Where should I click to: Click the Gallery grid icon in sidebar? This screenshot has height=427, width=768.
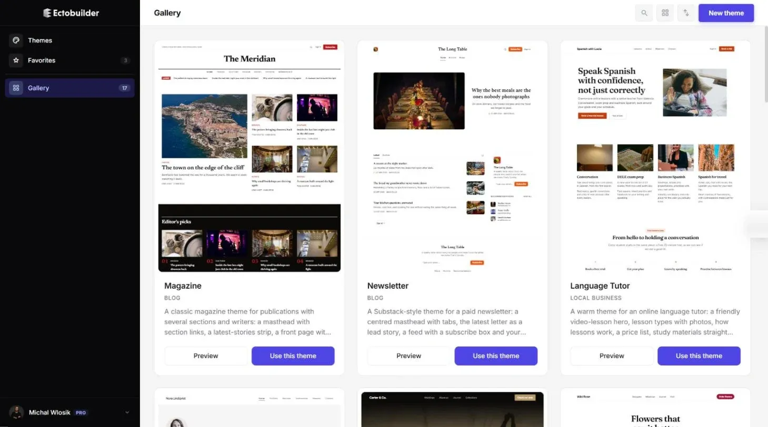tap(16, 88)
